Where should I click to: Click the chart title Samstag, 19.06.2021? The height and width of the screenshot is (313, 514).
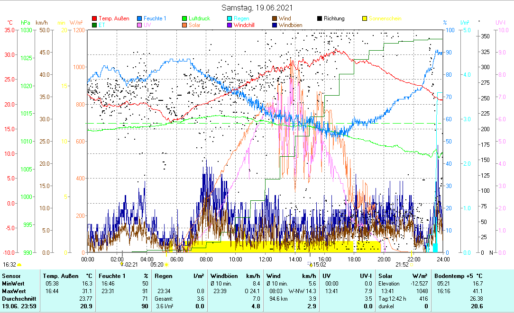[257, 8]
